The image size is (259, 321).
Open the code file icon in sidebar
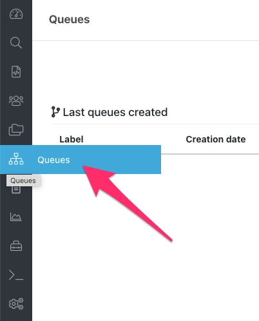tap(16, 72)
